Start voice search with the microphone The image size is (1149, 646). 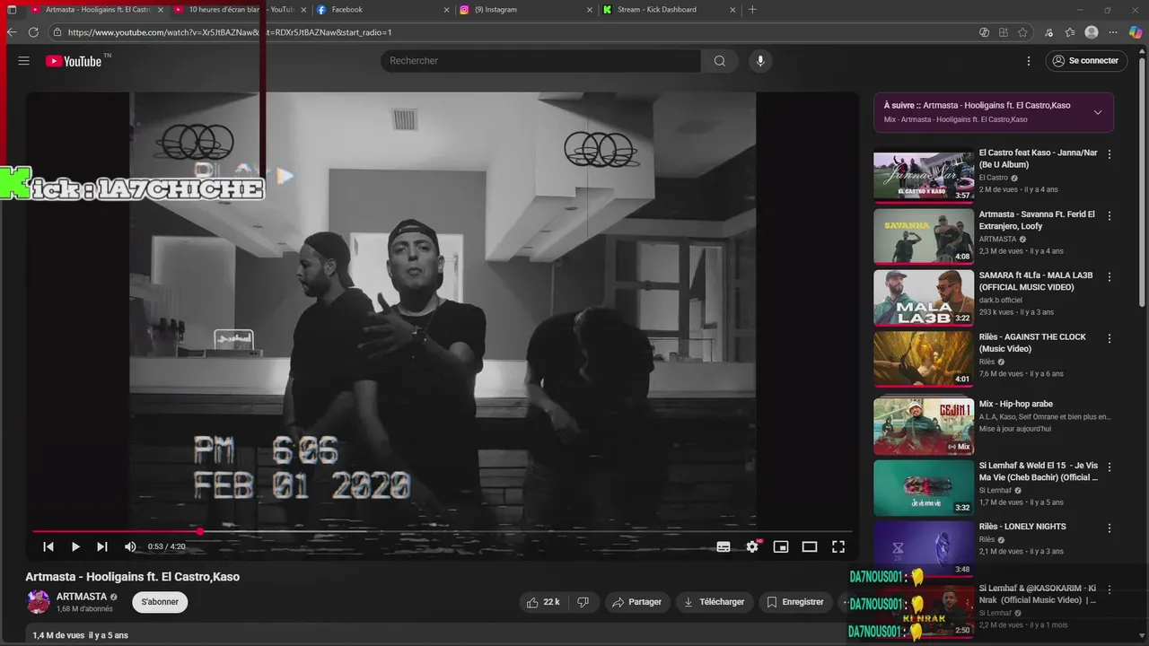760,61
